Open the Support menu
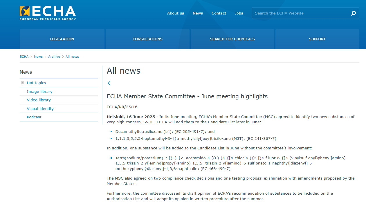The width and height of the screenshot is (366, 208). (317, 39)
